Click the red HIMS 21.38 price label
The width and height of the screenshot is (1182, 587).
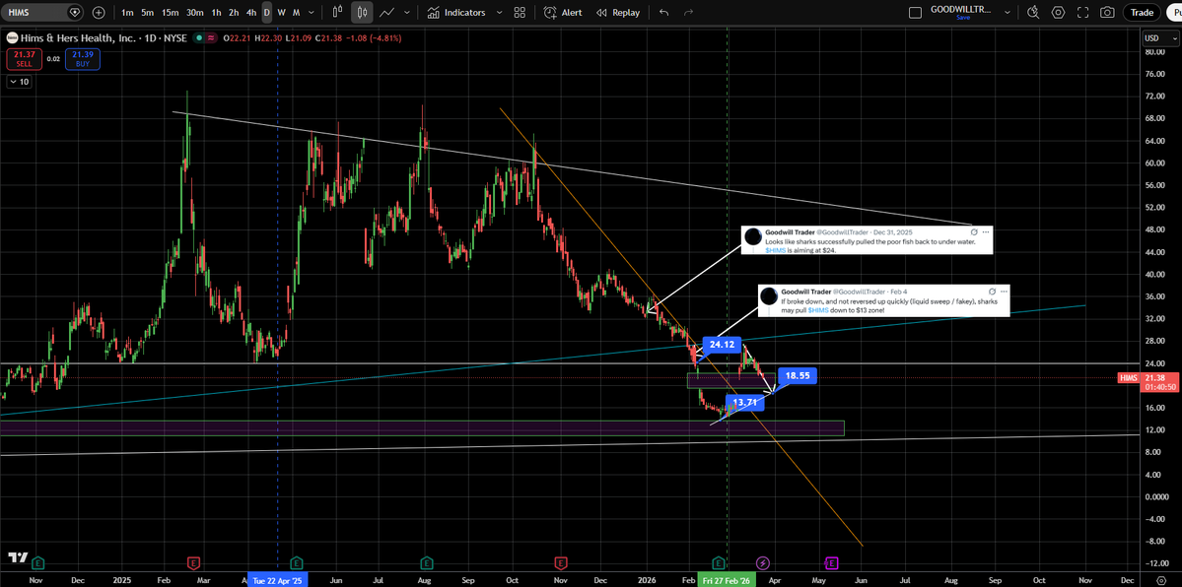pos(1149,381)
